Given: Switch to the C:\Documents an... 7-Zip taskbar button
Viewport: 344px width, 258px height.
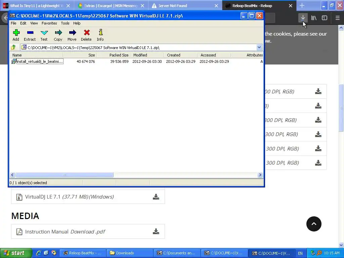Looking at the screenshot, I should click(177, 253).
